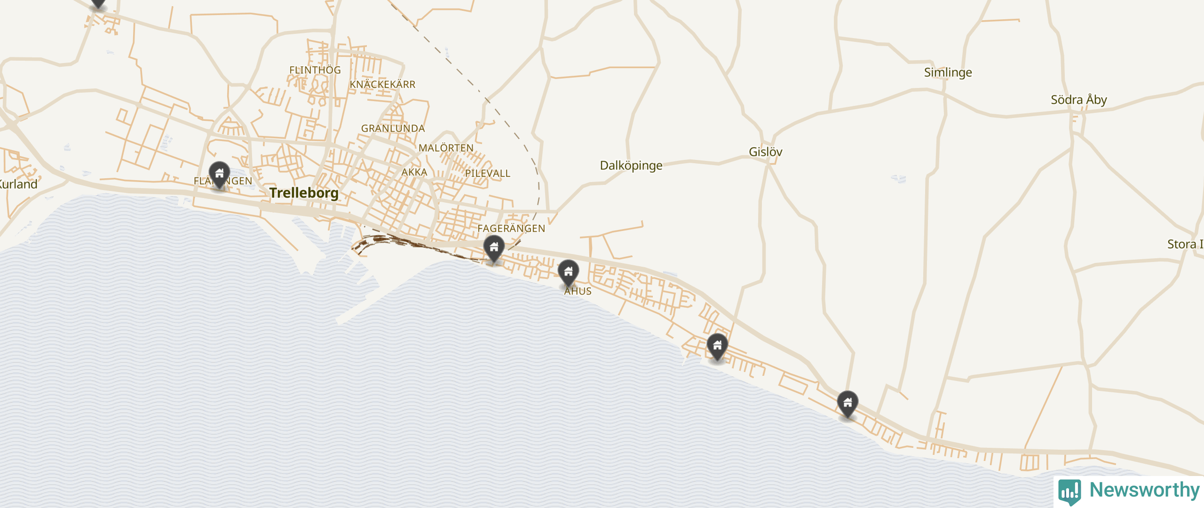This screenshot has height=508, width=1204.
Task: Click the house marker southeast of Ahus
Action: pos(717,347)
